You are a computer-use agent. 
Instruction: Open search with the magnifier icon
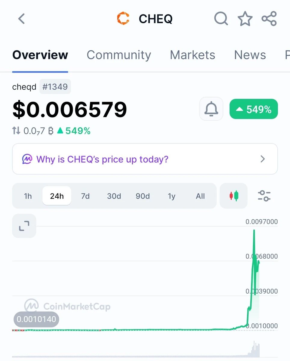click(x=221, y=19)
